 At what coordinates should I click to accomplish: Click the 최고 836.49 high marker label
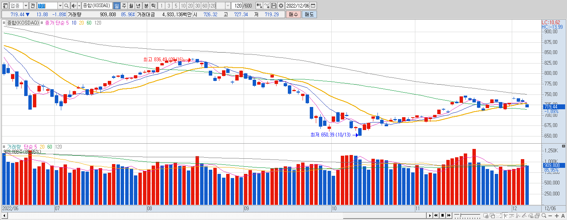click(163, 59)
